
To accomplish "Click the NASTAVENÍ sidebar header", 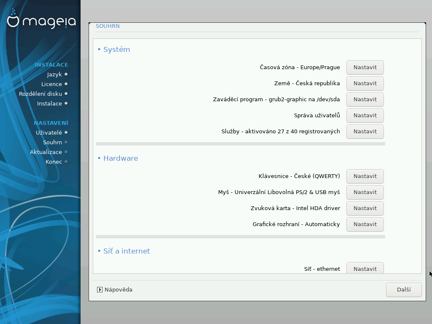I will click(x=51, y=123).
